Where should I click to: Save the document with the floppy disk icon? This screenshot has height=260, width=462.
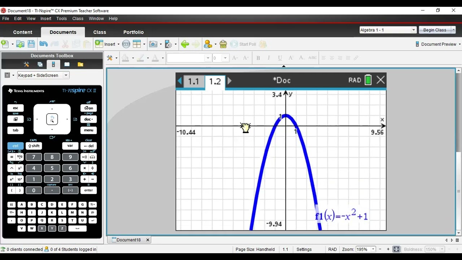[31, 44]
